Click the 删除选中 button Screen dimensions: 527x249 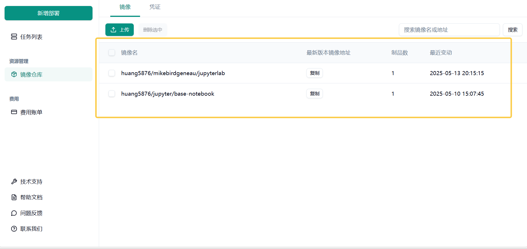(152, 30)
